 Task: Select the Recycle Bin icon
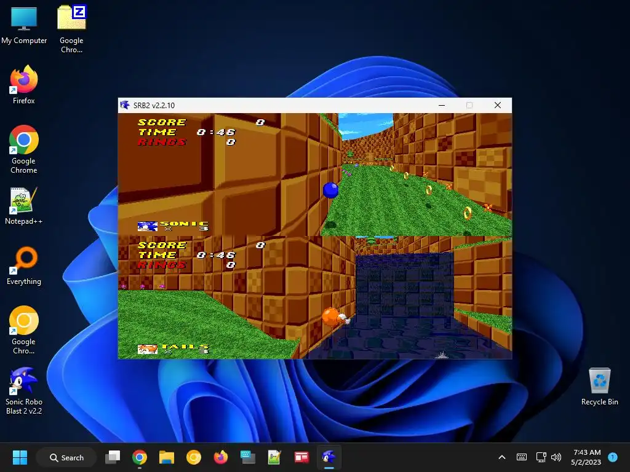[599, 387]
